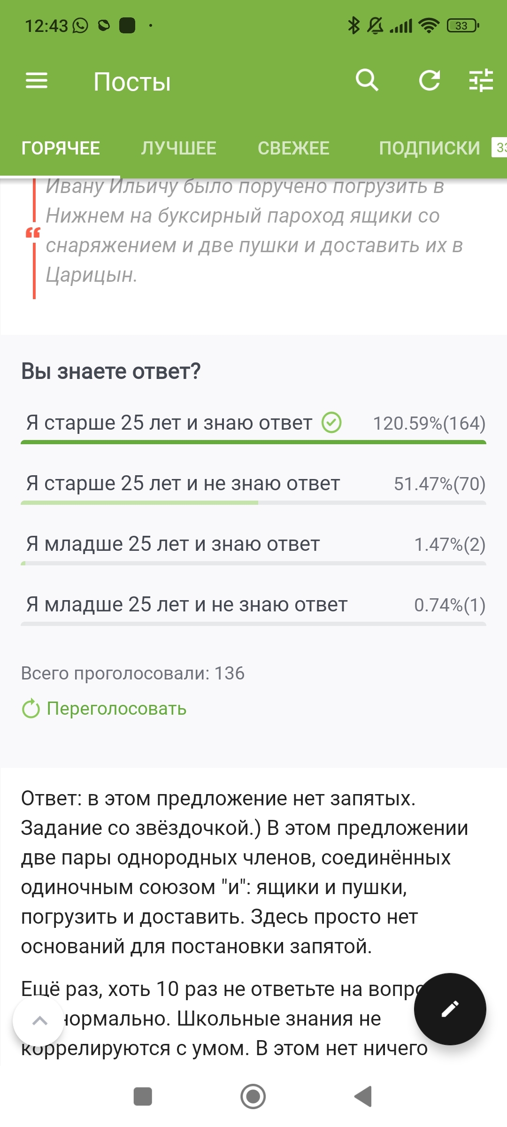Pick "Я младше 25 лет и знаю ответ"

point(173,544)
